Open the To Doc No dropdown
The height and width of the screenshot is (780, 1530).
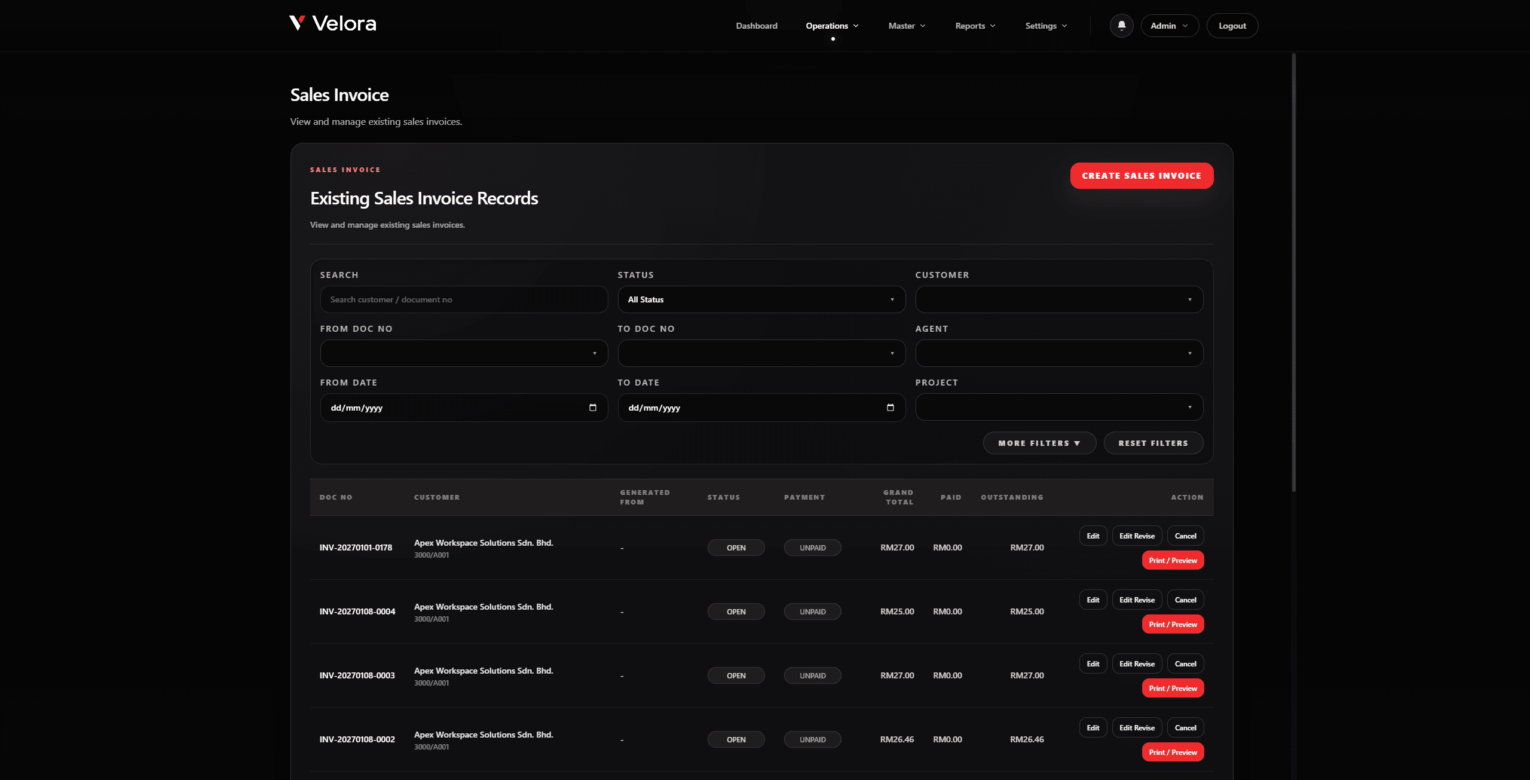click(x=761, y=353)
